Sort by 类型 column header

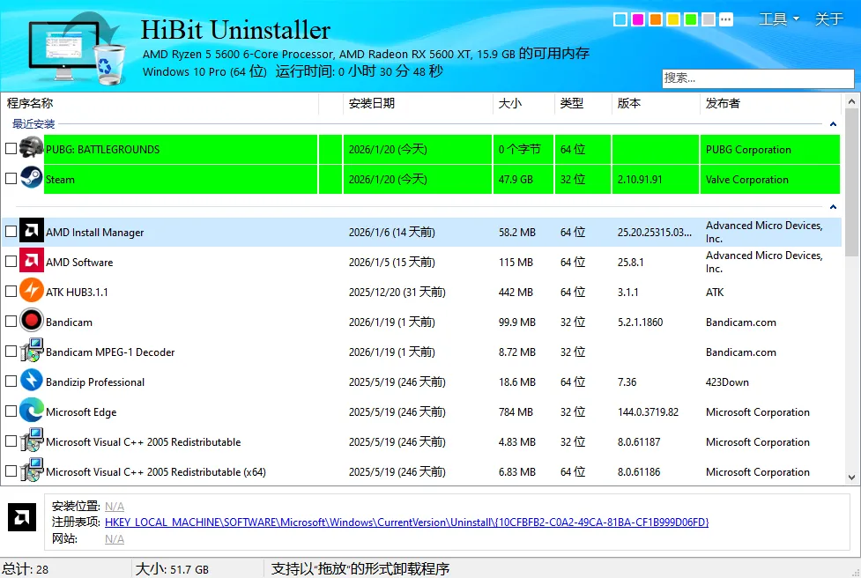click(583, 103)
